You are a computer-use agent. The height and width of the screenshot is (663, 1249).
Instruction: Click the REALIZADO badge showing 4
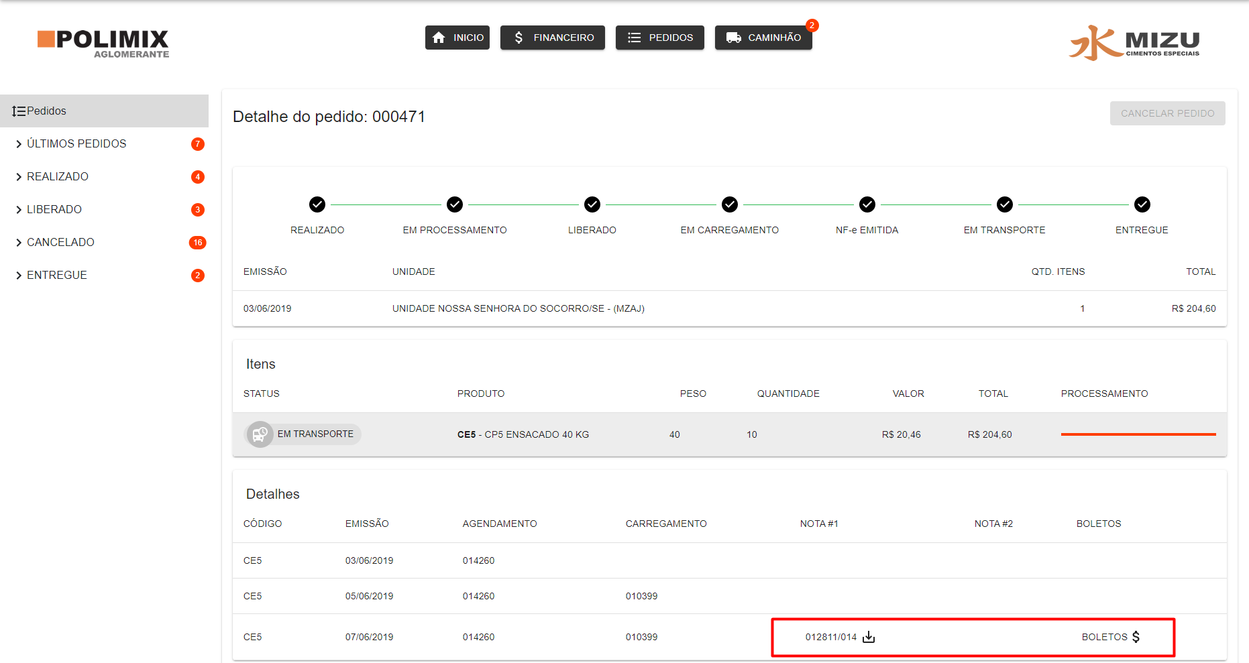pyautogui.click(x=198, y=177)
